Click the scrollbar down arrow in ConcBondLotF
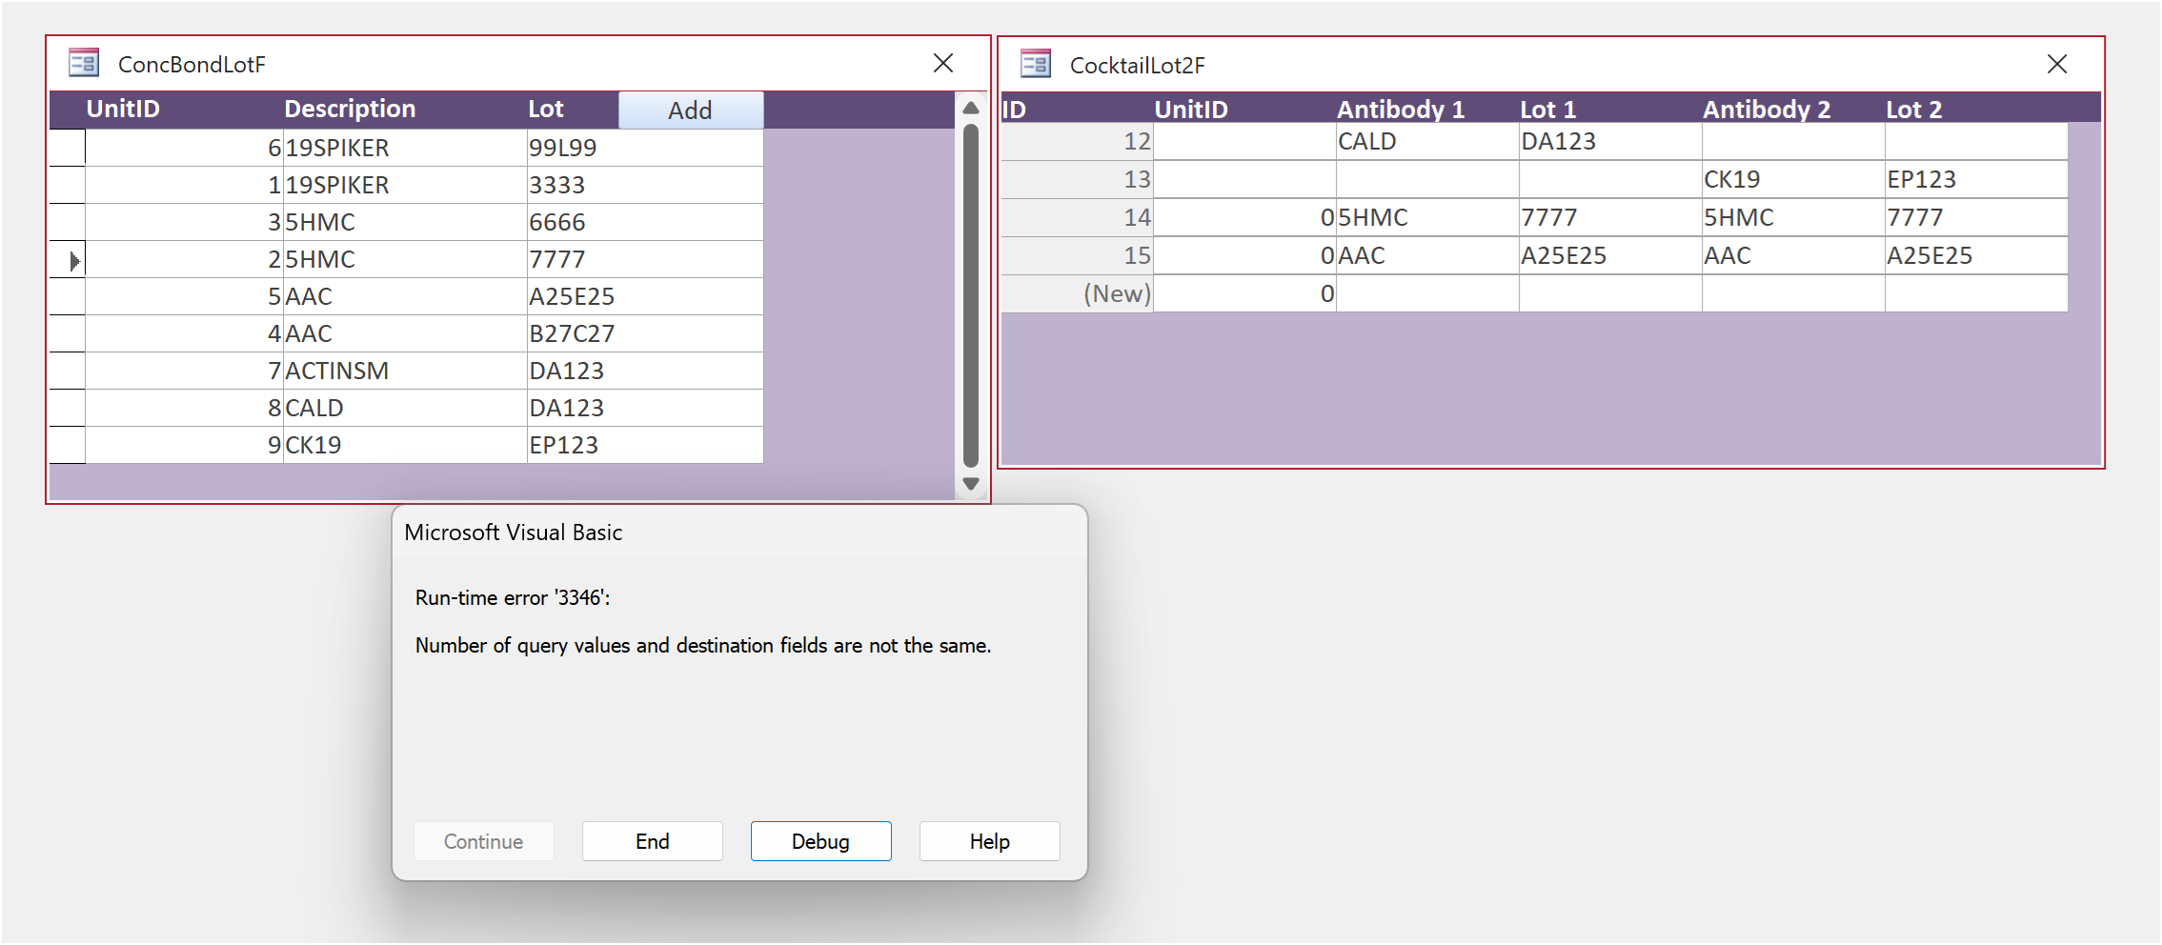Screen dimensions: 2162x945 pyautogui.click(x=971, y=484)
